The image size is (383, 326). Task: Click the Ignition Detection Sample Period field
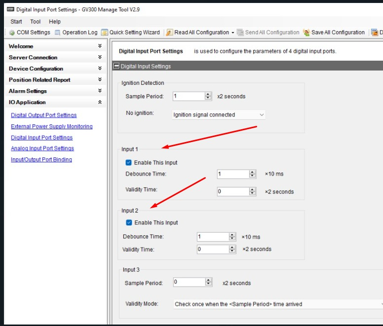pyautogui.click(x=189, y=96)
